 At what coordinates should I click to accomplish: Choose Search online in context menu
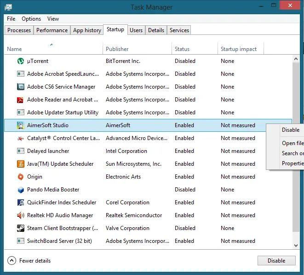pos(293,153)
